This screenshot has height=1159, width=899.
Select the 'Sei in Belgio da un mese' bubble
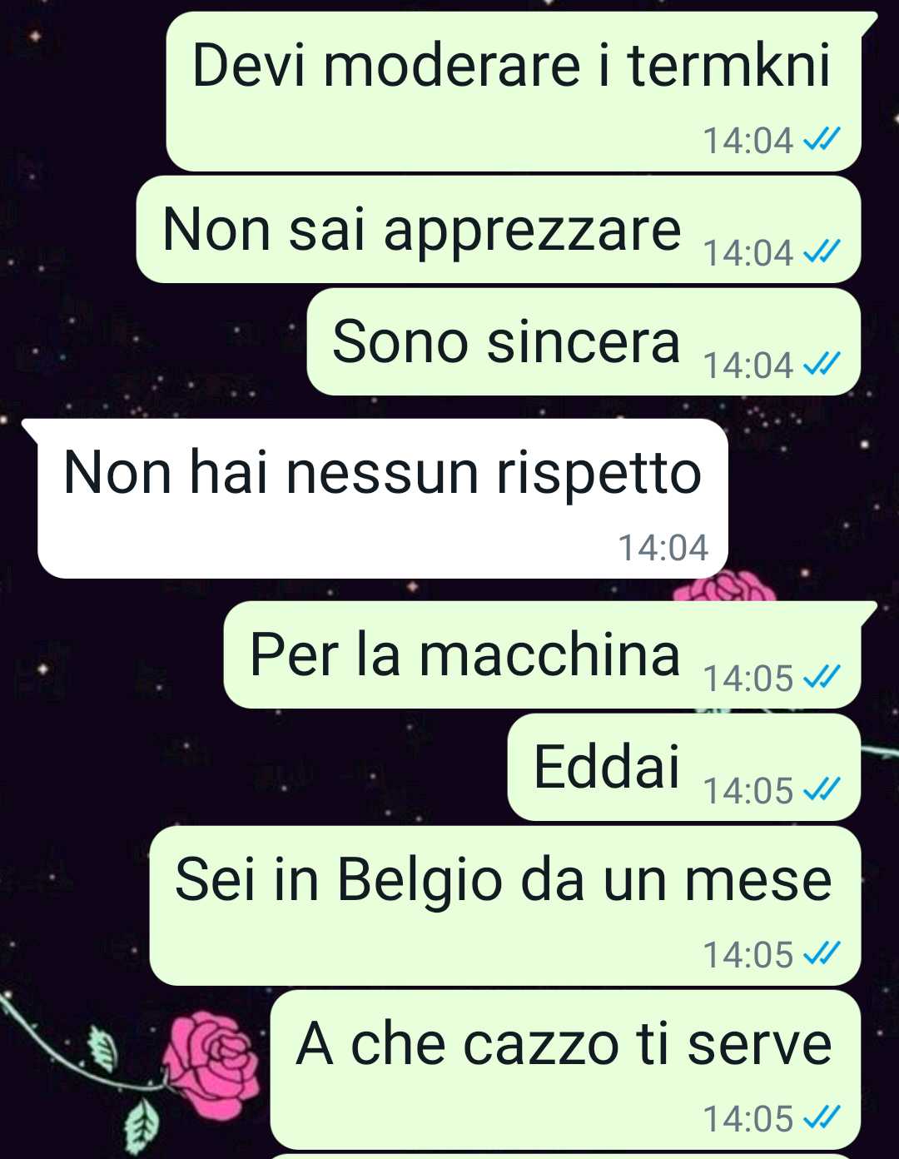[505, 906]
